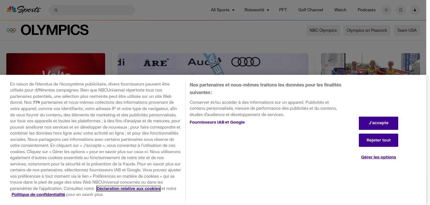This screenshot has width=430, height=205.
Task: Open the user profile icon
Action: coord(415,10)
